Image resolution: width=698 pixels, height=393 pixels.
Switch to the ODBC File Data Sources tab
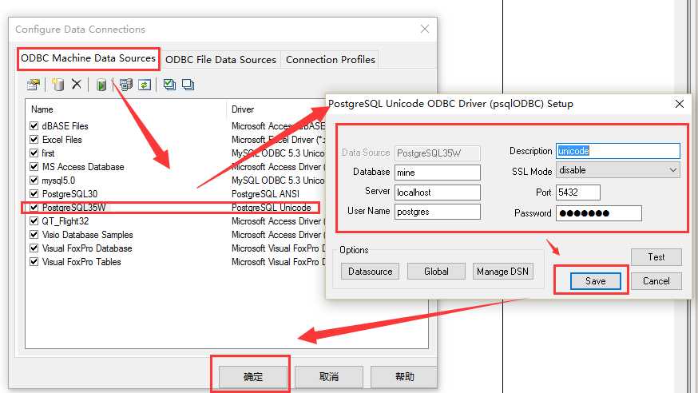point(220,60)
